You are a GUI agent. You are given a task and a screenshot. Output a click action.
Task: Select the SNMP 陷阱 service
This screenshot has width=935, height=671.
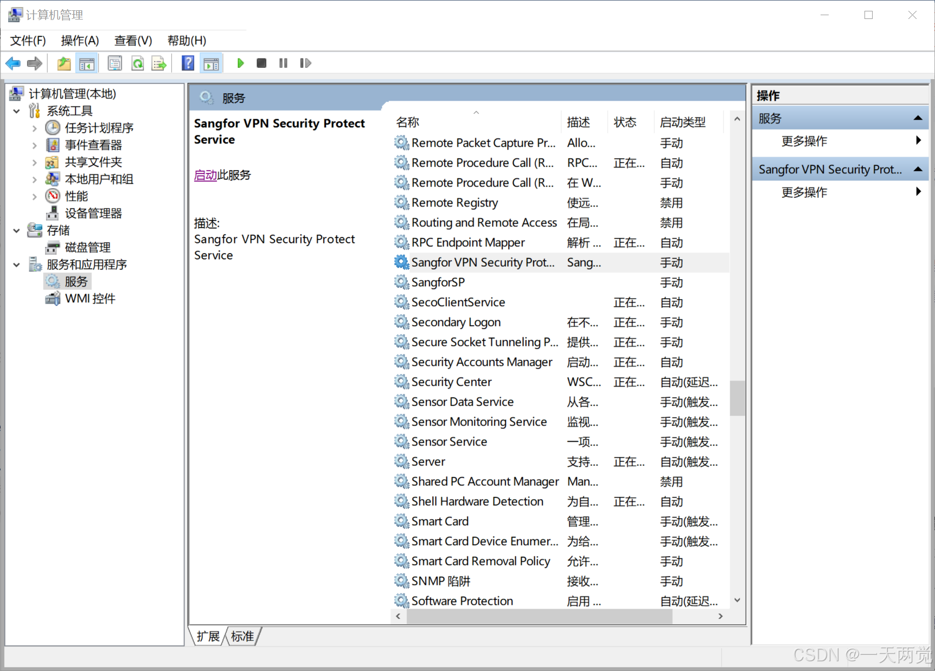(x=560, y=581)
